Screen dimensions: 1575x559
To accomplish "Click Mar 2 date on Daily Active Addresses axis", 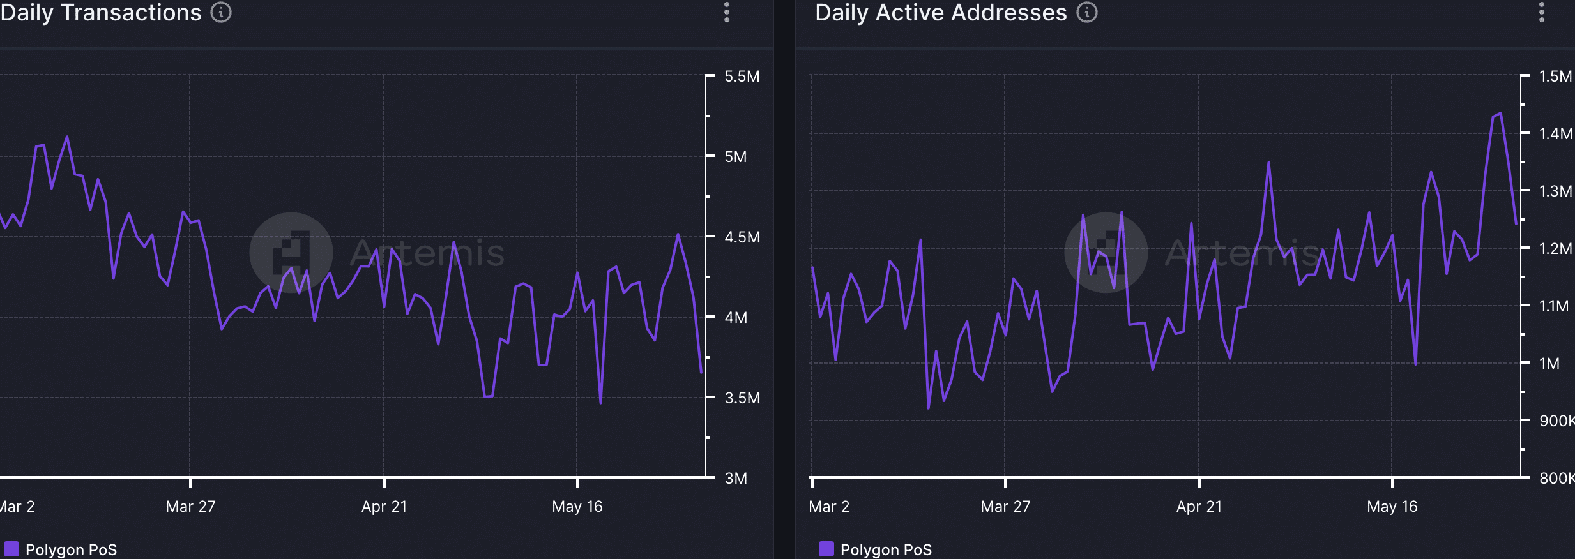I will click(x=829, y=507).
